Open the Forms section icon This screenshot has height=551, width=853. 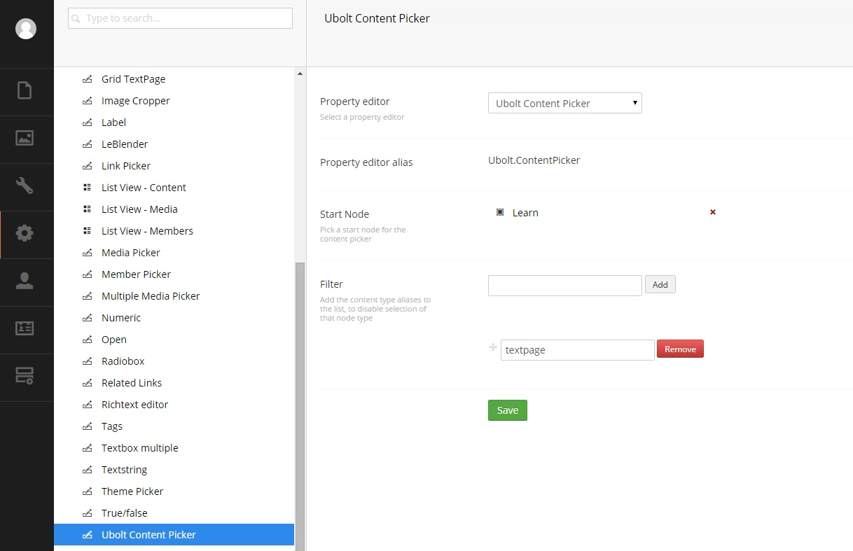click(x=25, y=376)
